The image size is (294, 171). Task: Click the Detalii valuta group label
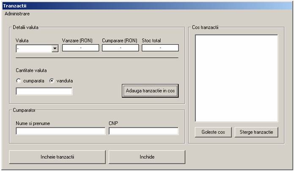point(26,27)
